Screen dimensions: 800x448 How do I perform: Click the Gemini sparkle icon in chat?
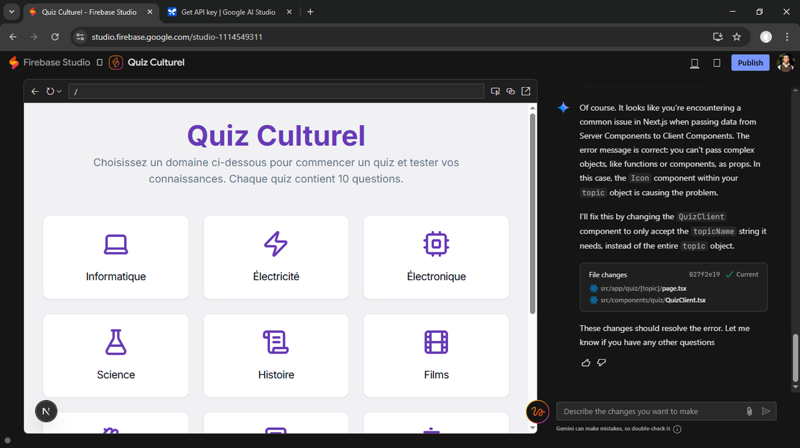pyautogui.click(x=563, y=108)
